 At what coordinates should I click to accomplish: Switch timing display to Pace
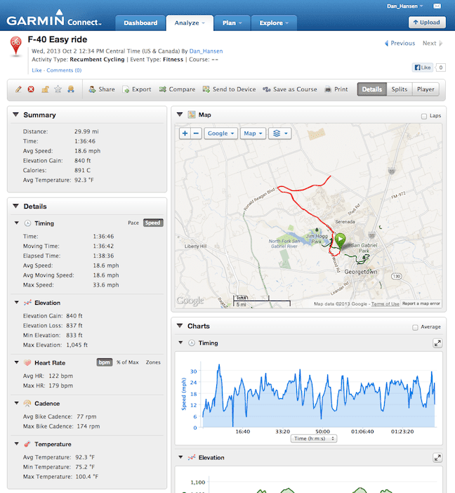pyautogui.click(x=133, y=223)
